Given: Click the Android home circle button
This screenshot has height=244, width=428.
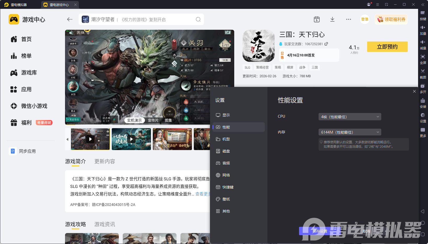Looking at the screenshot, I should click(x=423, y=223).
